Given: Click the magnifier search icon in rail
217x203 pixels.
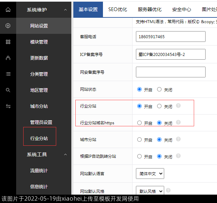Looking at the screenshot, I should coord(8,90).
